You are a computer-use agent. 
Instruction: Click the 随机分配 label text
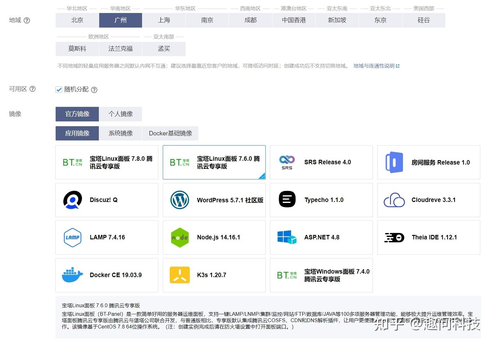pos(76,89)
